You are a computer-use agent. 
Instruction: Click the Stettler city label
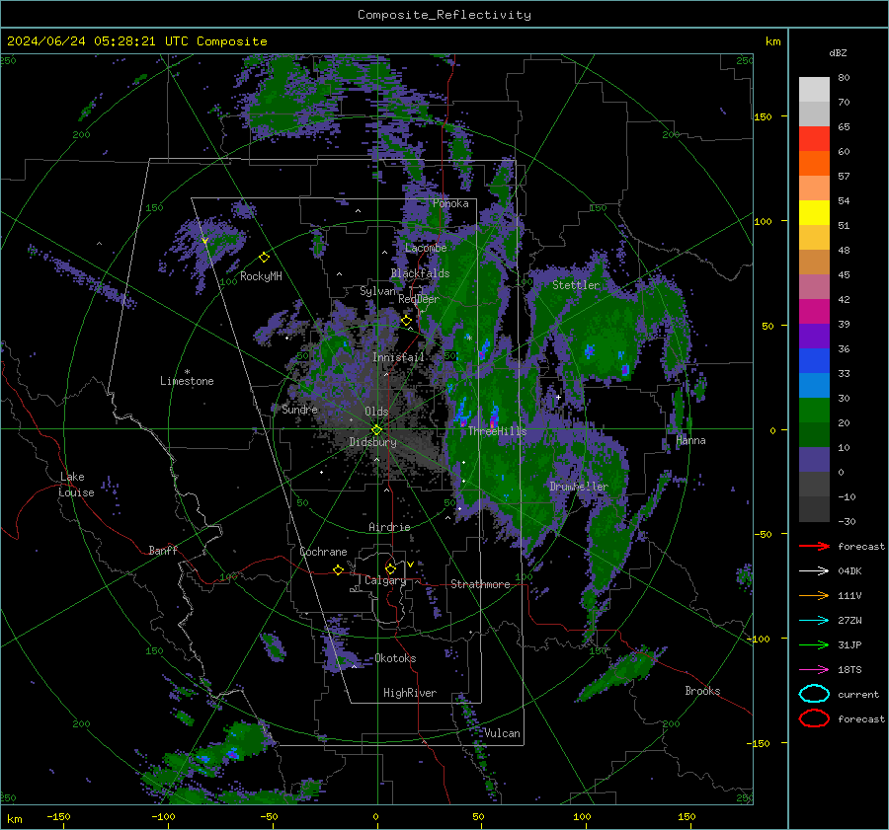576,285
